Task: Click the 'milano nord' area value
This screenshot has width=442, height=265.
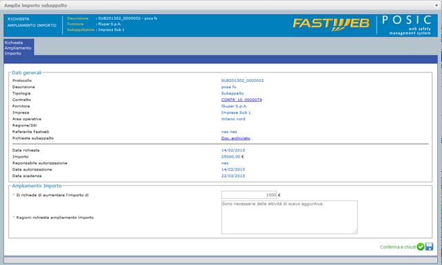Action: click(233, 119)
